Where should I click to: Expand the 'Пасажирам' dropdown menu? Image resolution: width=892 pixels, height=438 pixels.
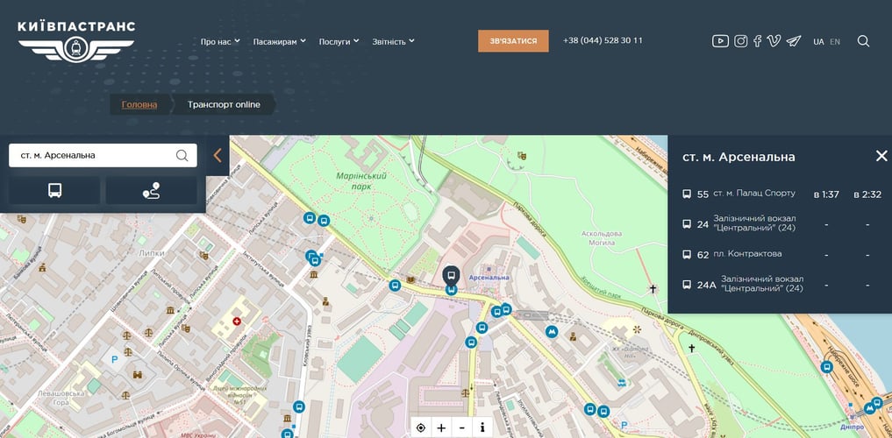coord(279,41)
